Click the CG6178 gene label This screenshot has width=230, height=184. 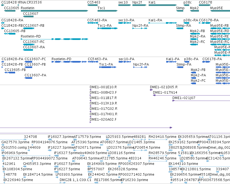[205, 2]
